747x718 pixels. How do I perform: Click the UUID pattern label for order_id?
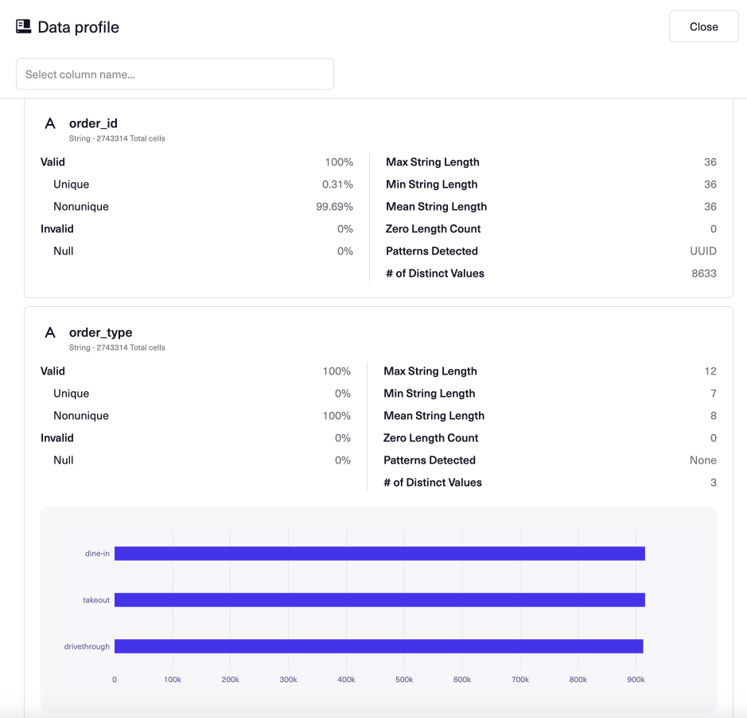pos(704,250)
